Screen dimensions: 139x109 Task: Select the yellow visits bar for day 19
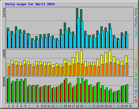[x=81, y=57]
